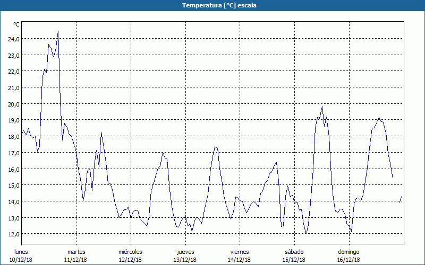This screenshot has width=425, height=265.
Task: Click the 14,0 axis value
Action: coord(14,201)
